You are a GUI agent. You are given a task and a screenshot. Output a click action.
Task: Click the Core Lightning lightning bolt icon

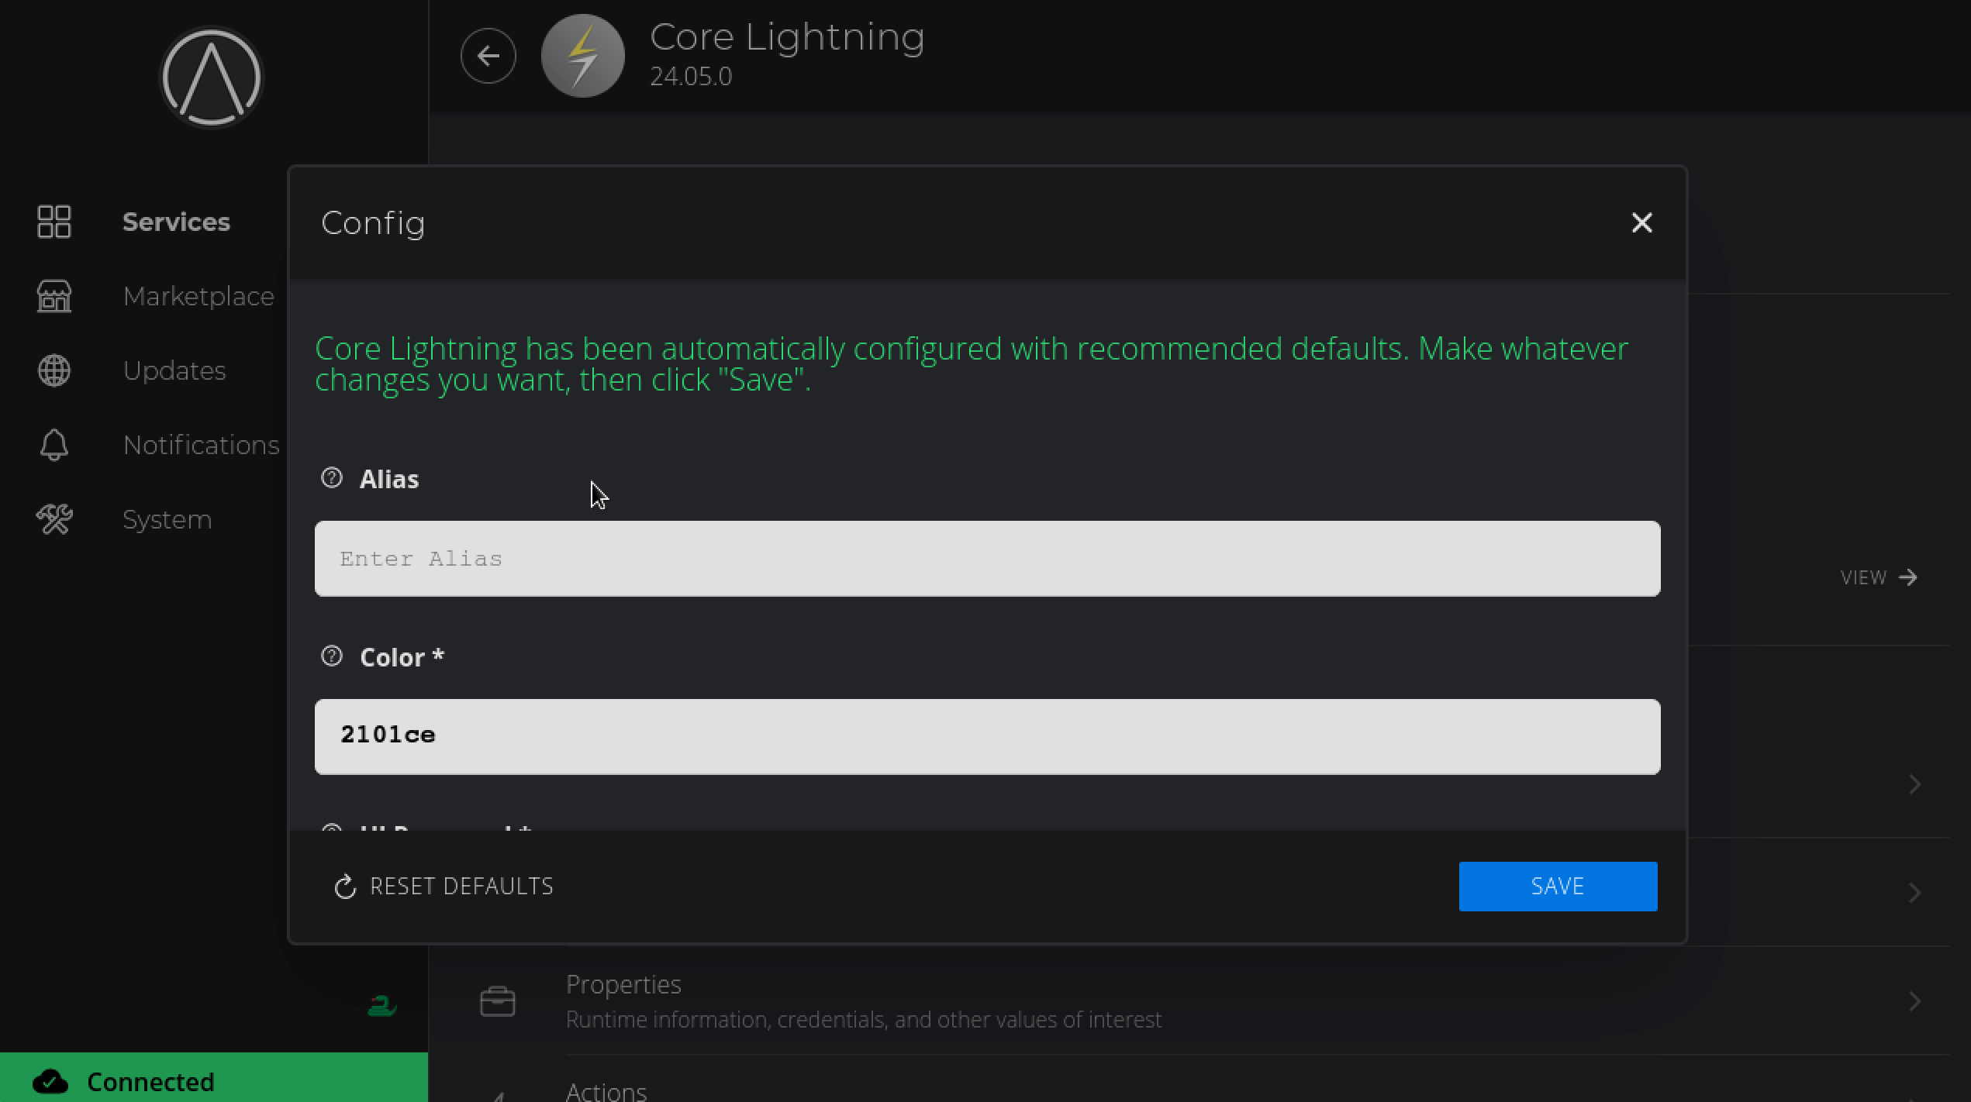tap(582, 56)
